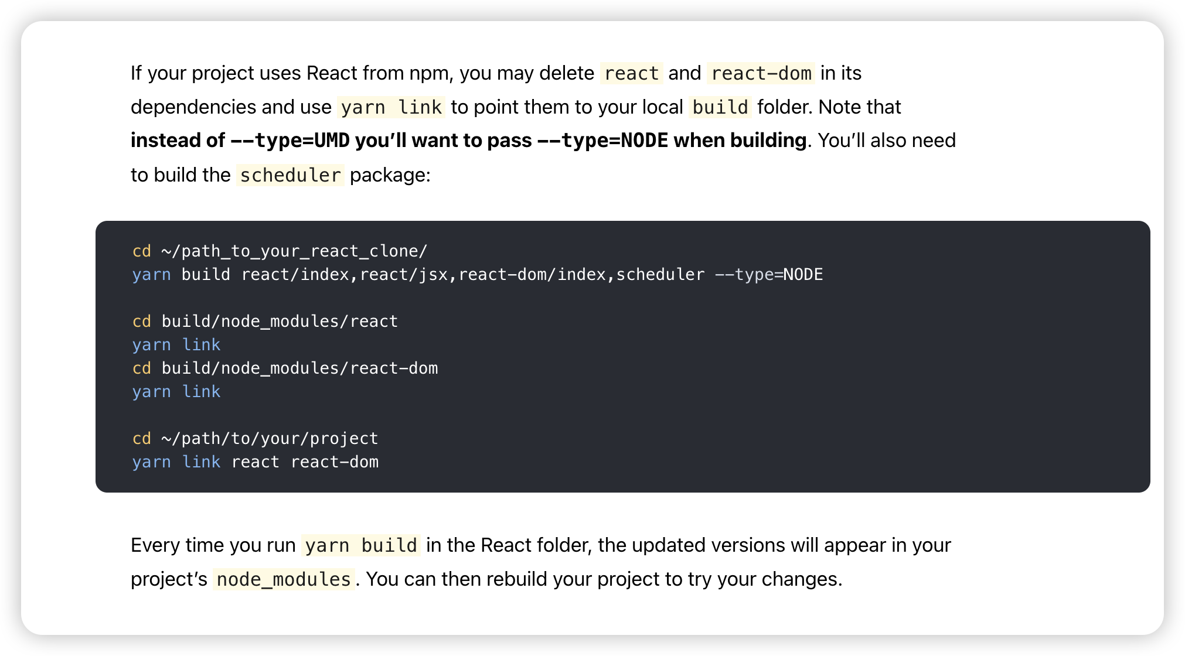Click the "cd build/node_modules/react" line

pyautogui.click(x=265, y=322)
